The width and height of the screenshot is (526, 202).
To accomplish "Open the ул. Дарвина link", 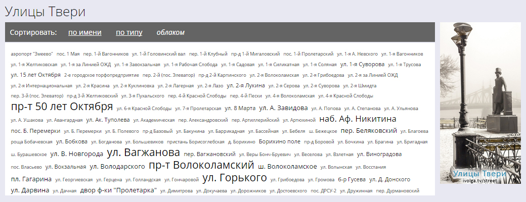I will pyautogui.click(x=30, y=190).
